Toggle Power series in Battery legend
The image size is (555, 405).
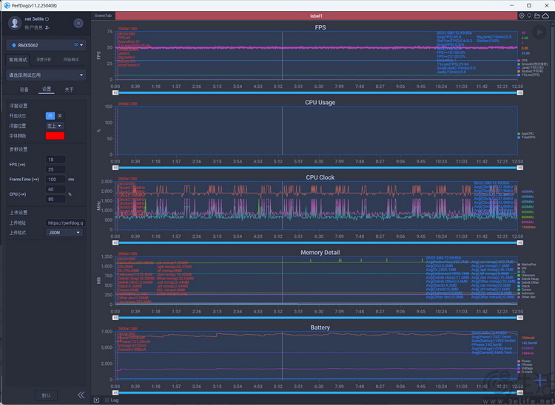pyautogui.click(x=524, y=361)
